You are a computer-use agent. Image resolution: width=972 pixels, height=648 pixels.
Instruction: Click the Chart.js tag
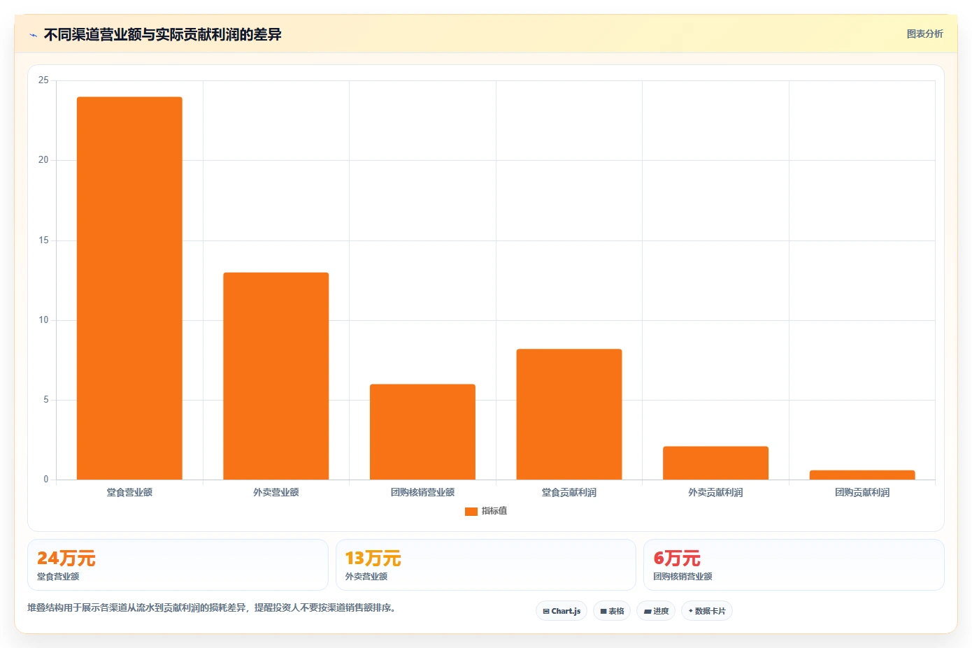coord(562,611)
